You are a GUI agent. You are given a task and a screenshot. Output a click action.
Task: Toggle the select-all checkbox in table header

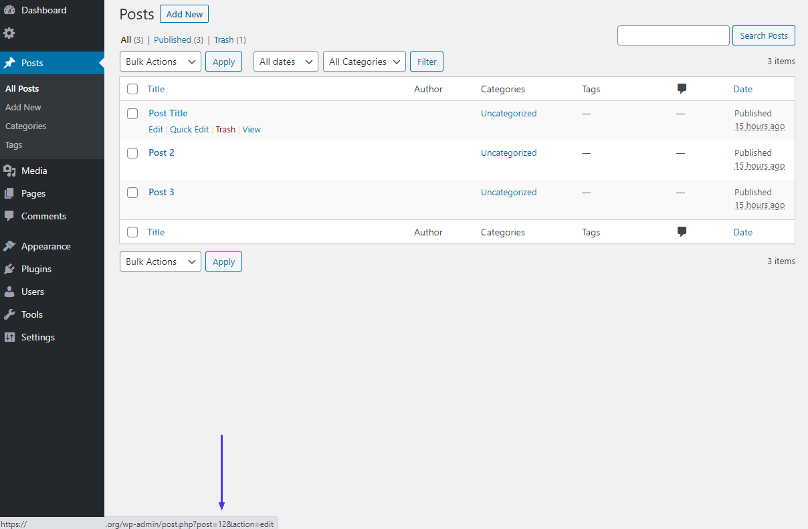coord(132,89)
